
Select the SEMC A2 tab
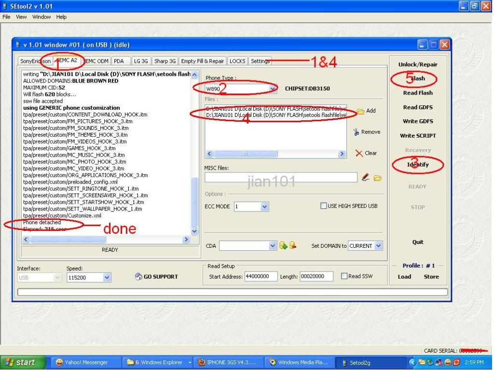(x=67, y=60)
